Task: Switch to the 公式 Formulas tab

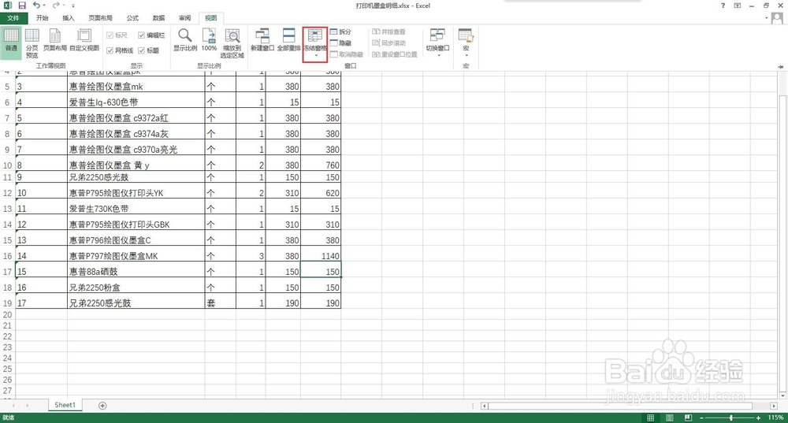Action: pos(132,18)
